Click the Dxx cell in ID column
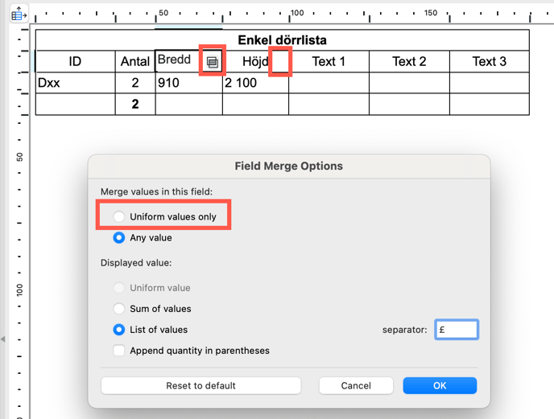The height and width of the screenshot is (419, 554). coord(75,83)
